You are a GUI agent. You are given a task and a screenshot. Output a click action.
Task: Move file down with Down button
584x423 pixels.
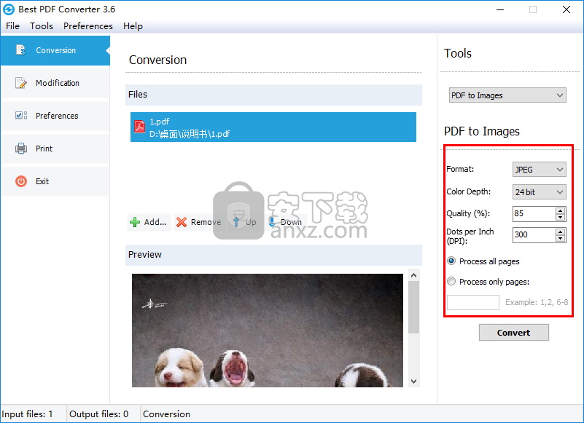click(284, 222)
